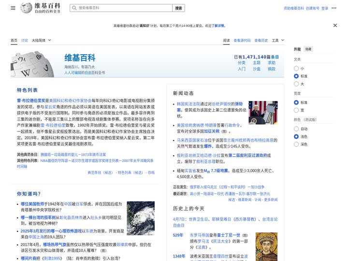The image size is (348, 261).
Task: Dismiss the site notice banner
Action: [335, 26]
